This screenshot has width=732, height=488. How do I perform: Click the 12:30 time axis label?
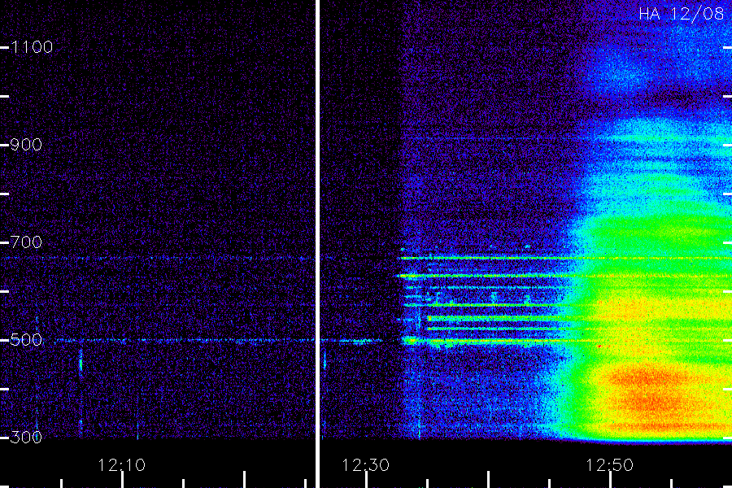coord(365,465)
